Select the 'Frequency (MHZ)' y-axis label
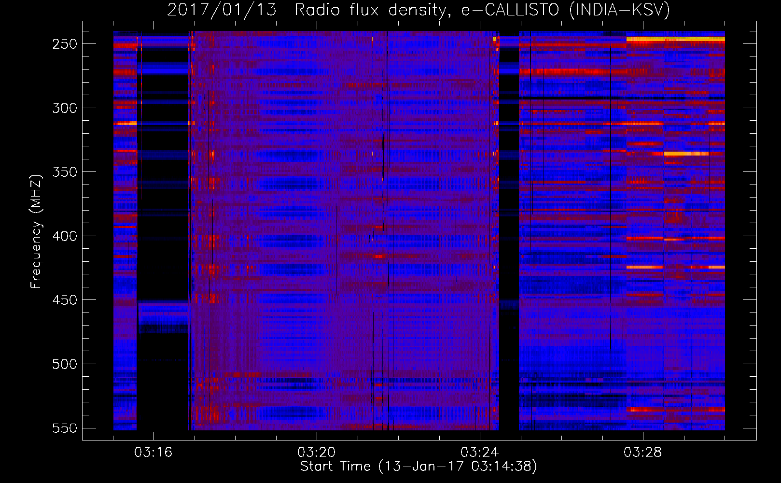This screenshot has width=781, height=483. click(36, 232)
